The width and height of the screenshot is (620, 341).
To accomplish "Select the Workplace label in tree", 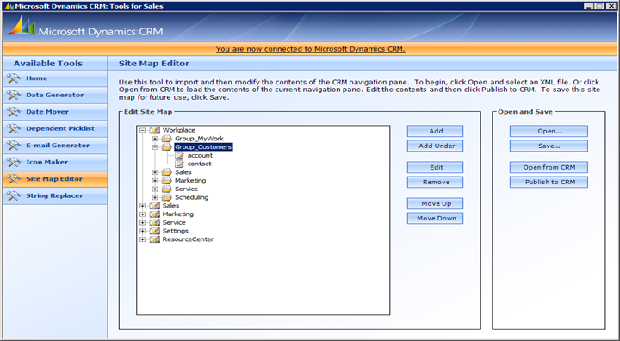I will (x=179, y=130).
